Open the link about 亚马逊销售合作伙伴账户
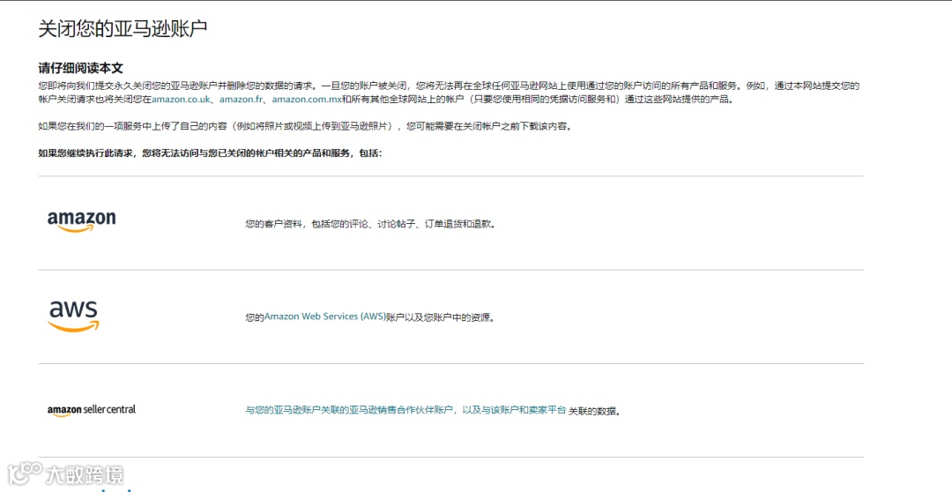Screen dimensions: 952x492 [x=405, y=411]
